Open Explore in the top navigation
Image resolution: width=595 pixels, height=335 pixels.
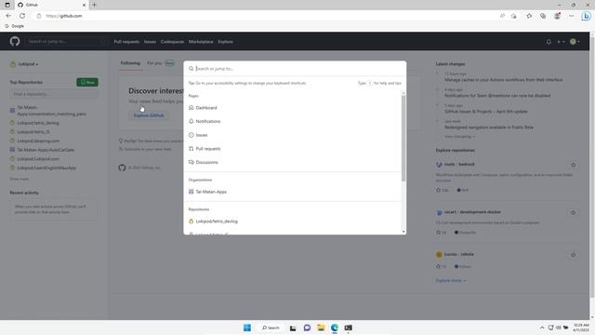tap(225, 42)
